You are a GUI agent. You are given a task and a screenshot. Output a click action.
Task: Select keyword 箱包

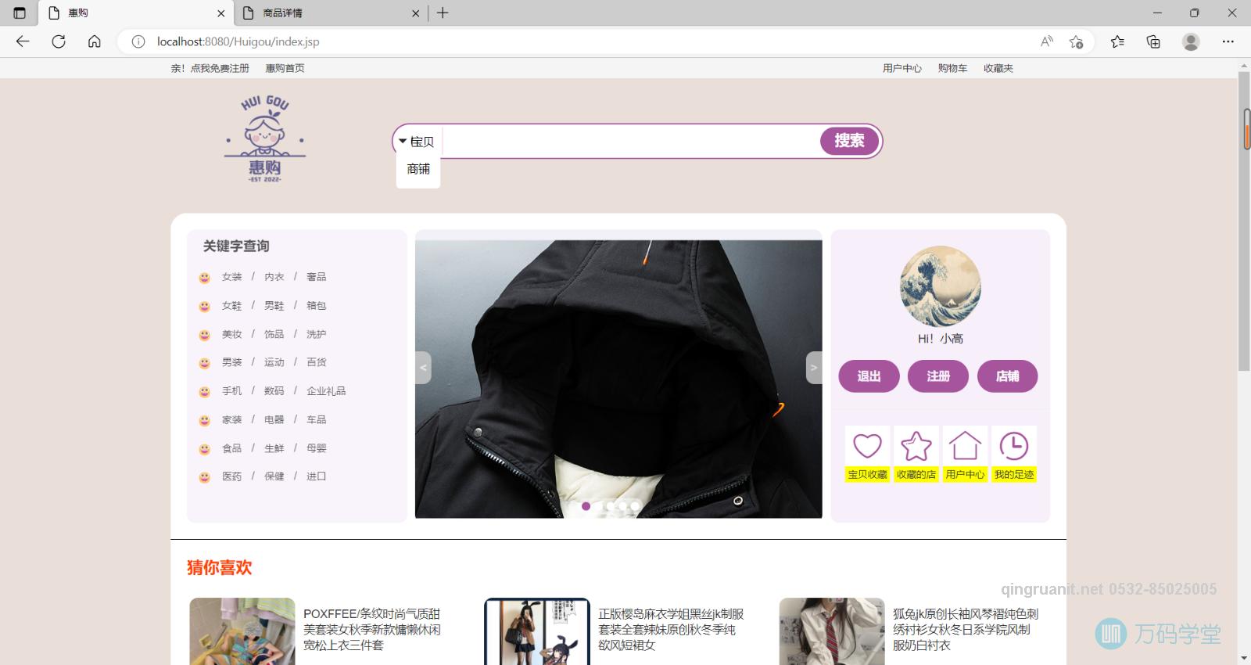316,306
